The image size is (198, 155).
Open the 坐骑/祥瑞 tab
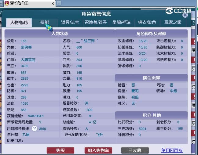pos(121,22)
